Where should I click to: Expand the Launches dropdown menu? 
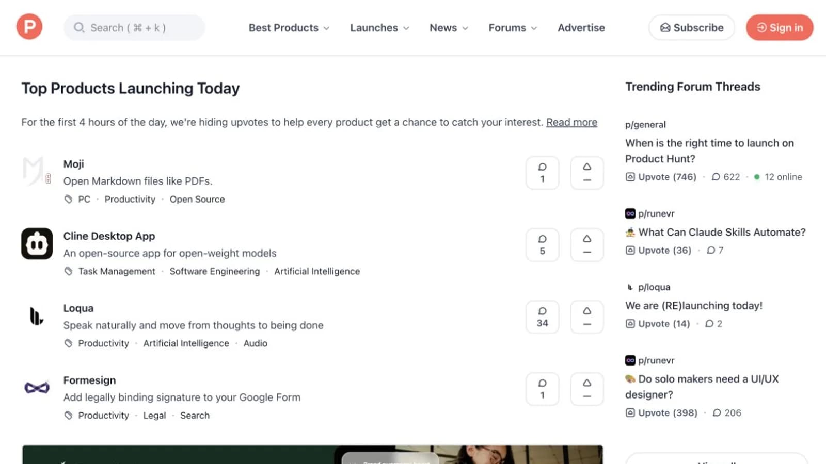point(379,28)
